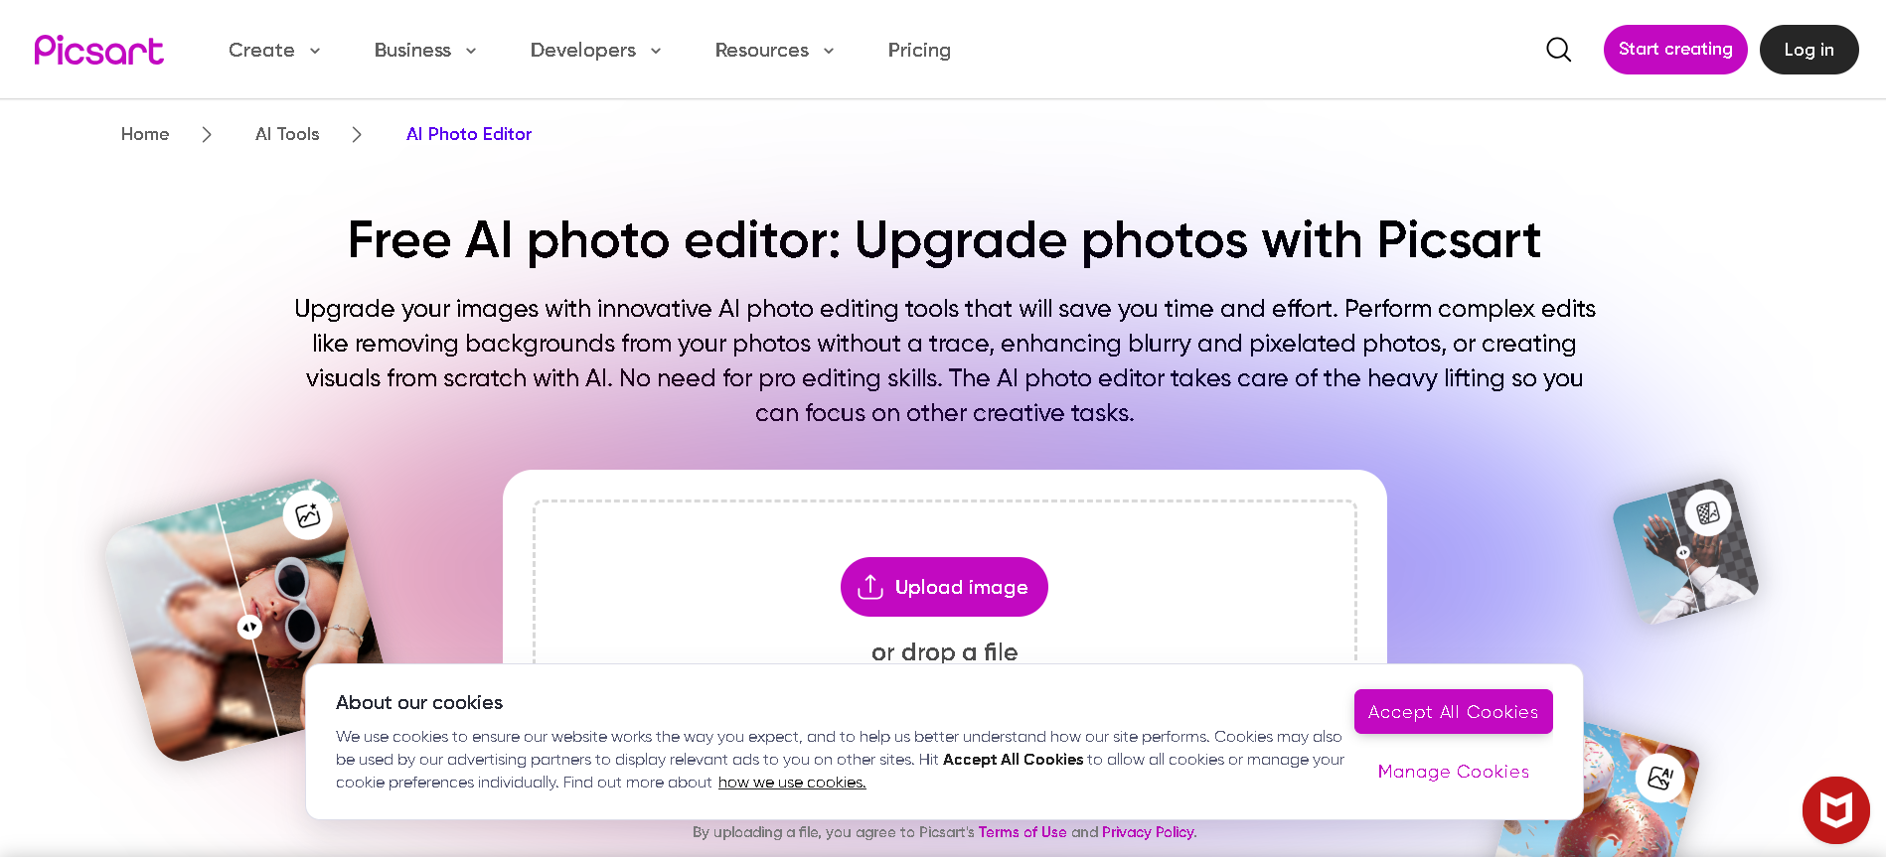This screenshot has width=1886, height=857.
Task: Click the AI enhance icon on sunglasses photo
Action: [x=308, y=515]
